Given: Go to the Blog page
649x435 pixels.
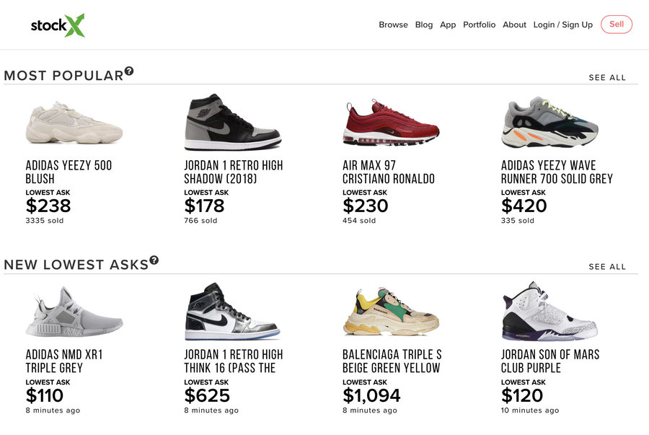Looking at the screenshot, I should point(424,25).
